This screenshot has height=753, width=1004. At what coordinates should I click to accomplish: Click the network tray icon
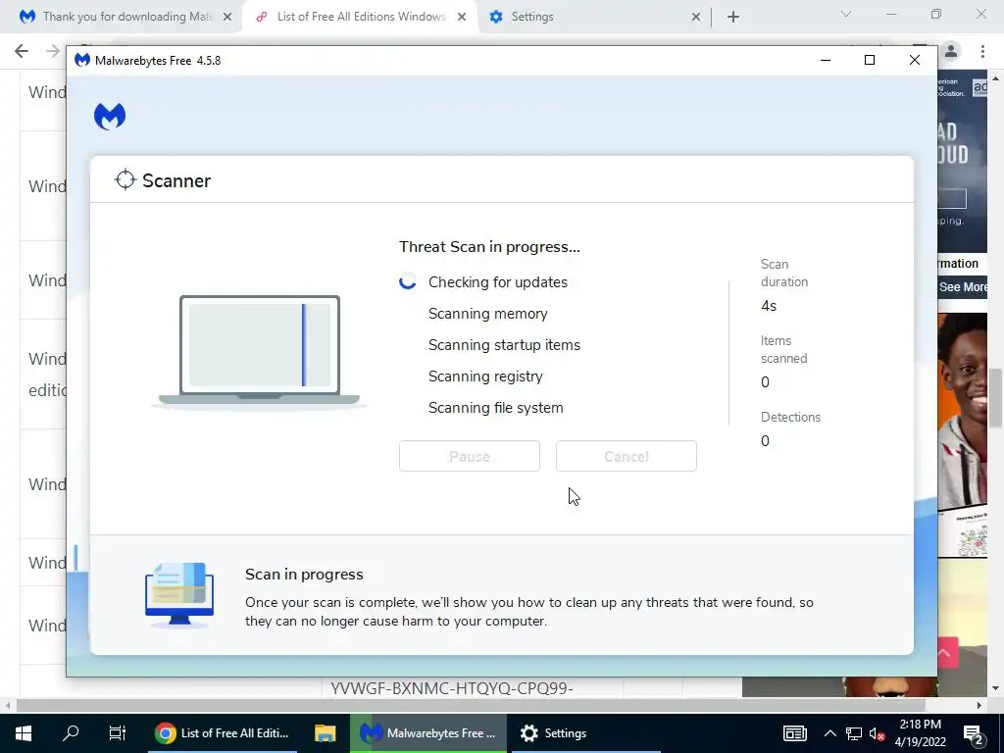[x=854, y=733]
